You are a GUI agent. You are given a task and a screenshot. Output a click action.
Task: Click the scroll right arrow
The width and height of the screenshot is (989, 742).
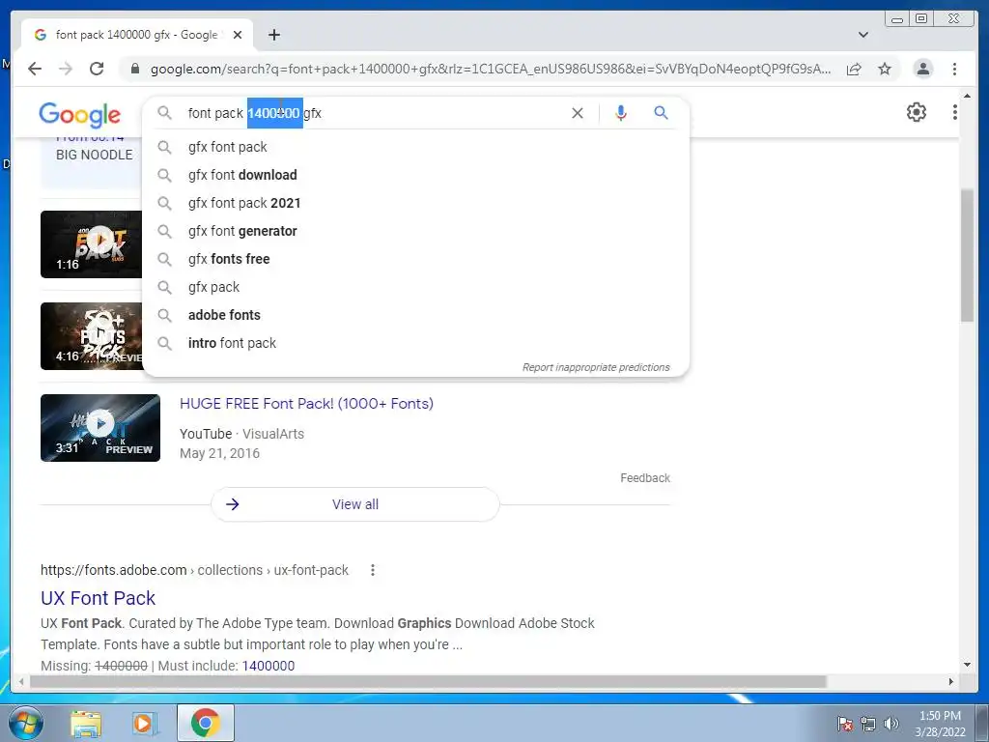tap(950, 682)
